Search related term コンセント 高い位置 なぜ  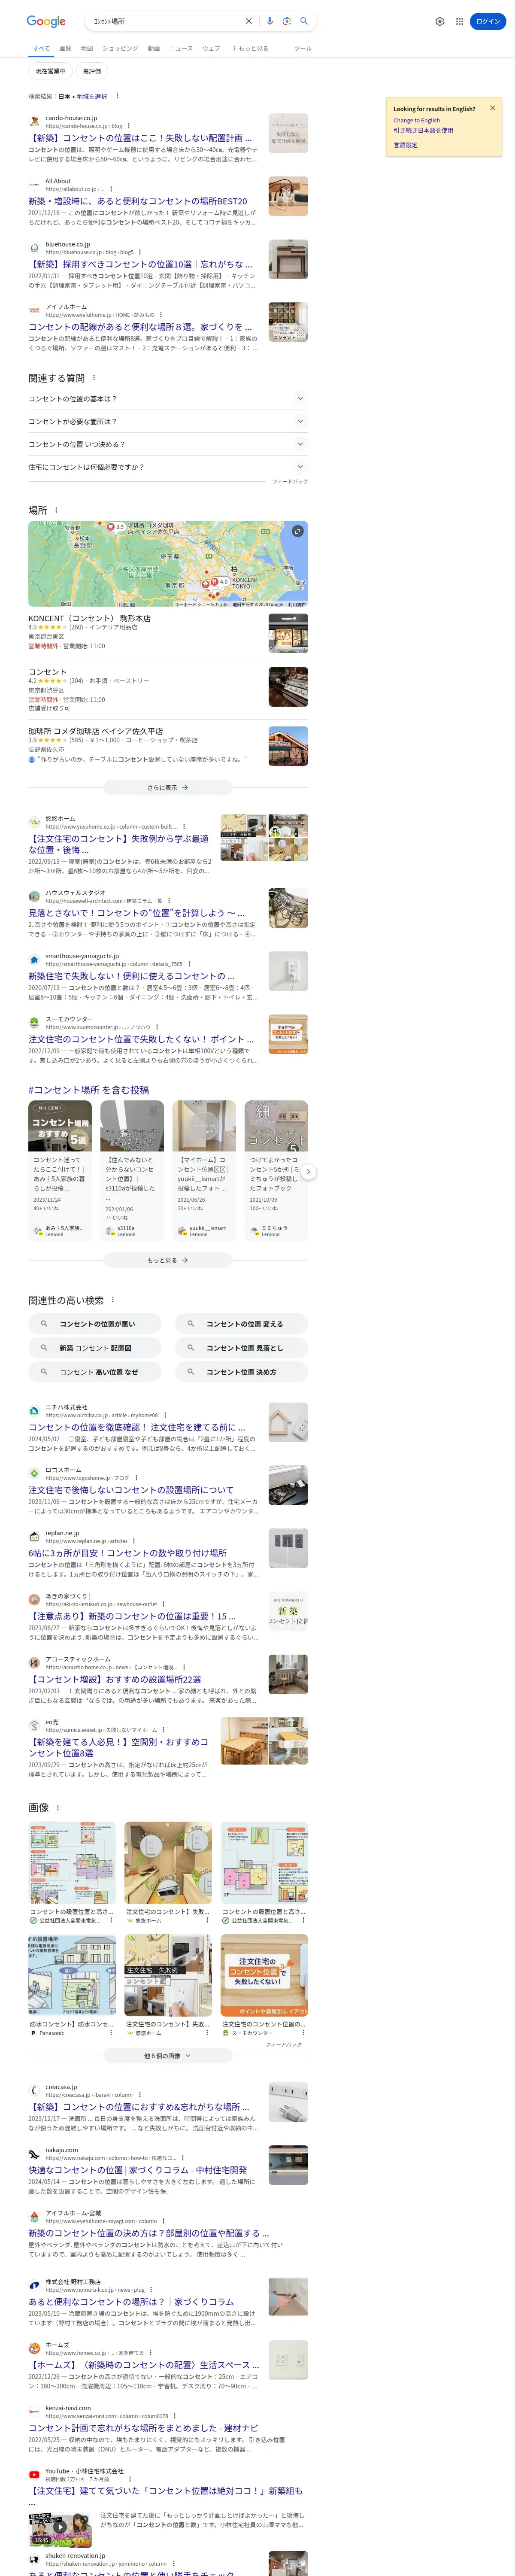click(95, 1372)
